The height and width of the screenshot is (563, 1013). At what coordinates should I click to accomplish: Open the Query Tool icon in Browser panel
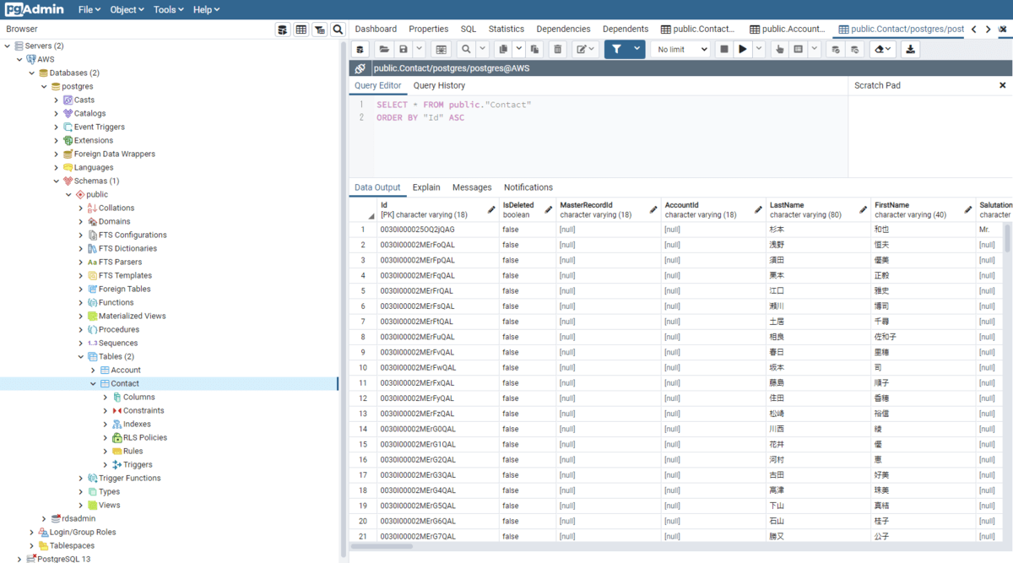point(283,30)
